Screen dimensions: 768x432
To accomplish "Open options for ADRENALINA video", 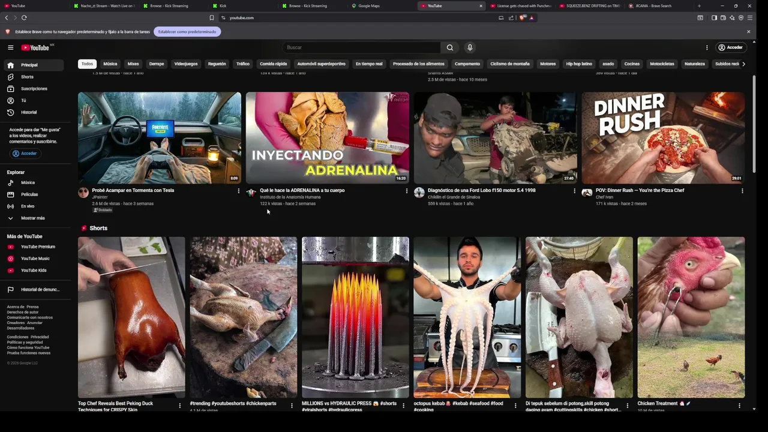I will 407,191.
